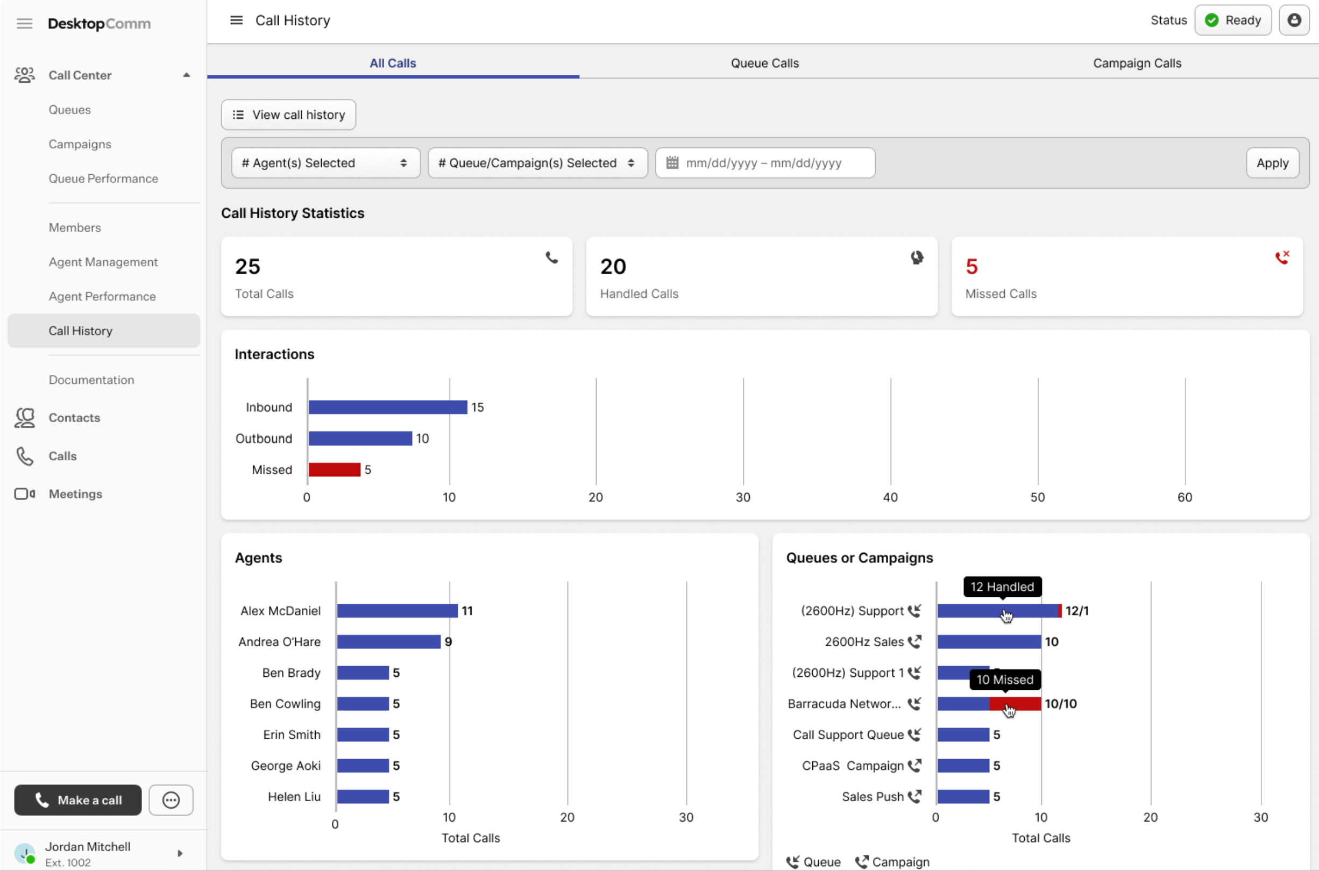Image resolution: width=1319 pixels, height=871 pixels.
Task: Click the View call history button
Action: [288, 115]
